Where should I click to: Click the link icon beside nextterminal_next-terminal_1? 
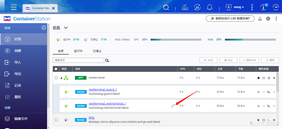tap(173, 106)
